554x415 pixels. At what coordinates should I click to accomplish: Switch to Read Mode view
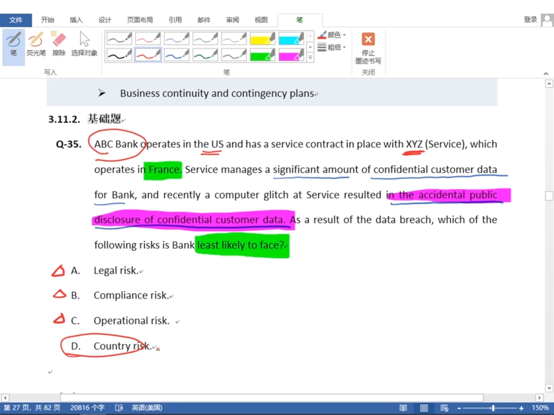(x=403, y=408)
